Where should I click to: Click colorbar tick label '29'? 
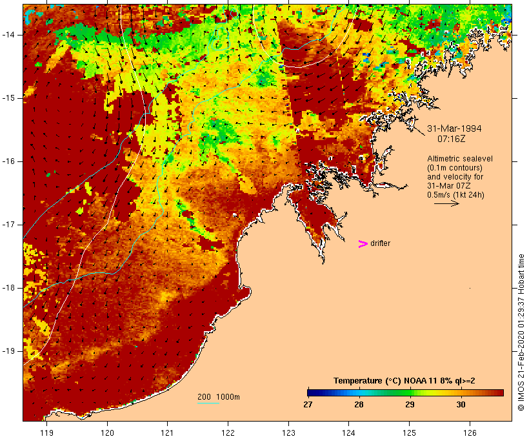pyautogui.click(x=410, y=404)
